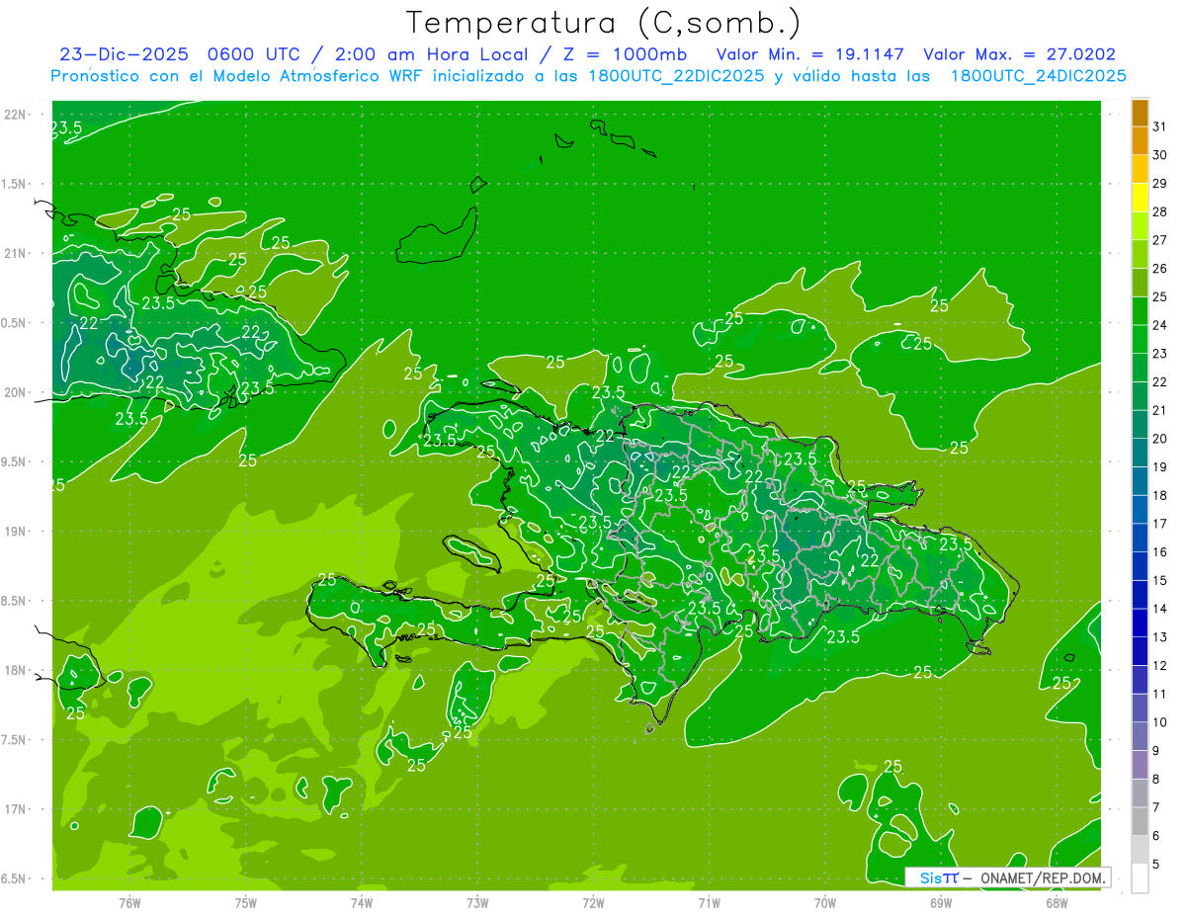Screen dimensions: 1186x916
Task: Click the '7.5N' latitude axis label
Action: pos(15,740)
